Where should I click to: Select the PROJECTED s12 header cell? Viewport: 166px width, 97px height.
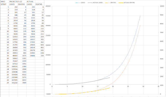click(18, 2)
